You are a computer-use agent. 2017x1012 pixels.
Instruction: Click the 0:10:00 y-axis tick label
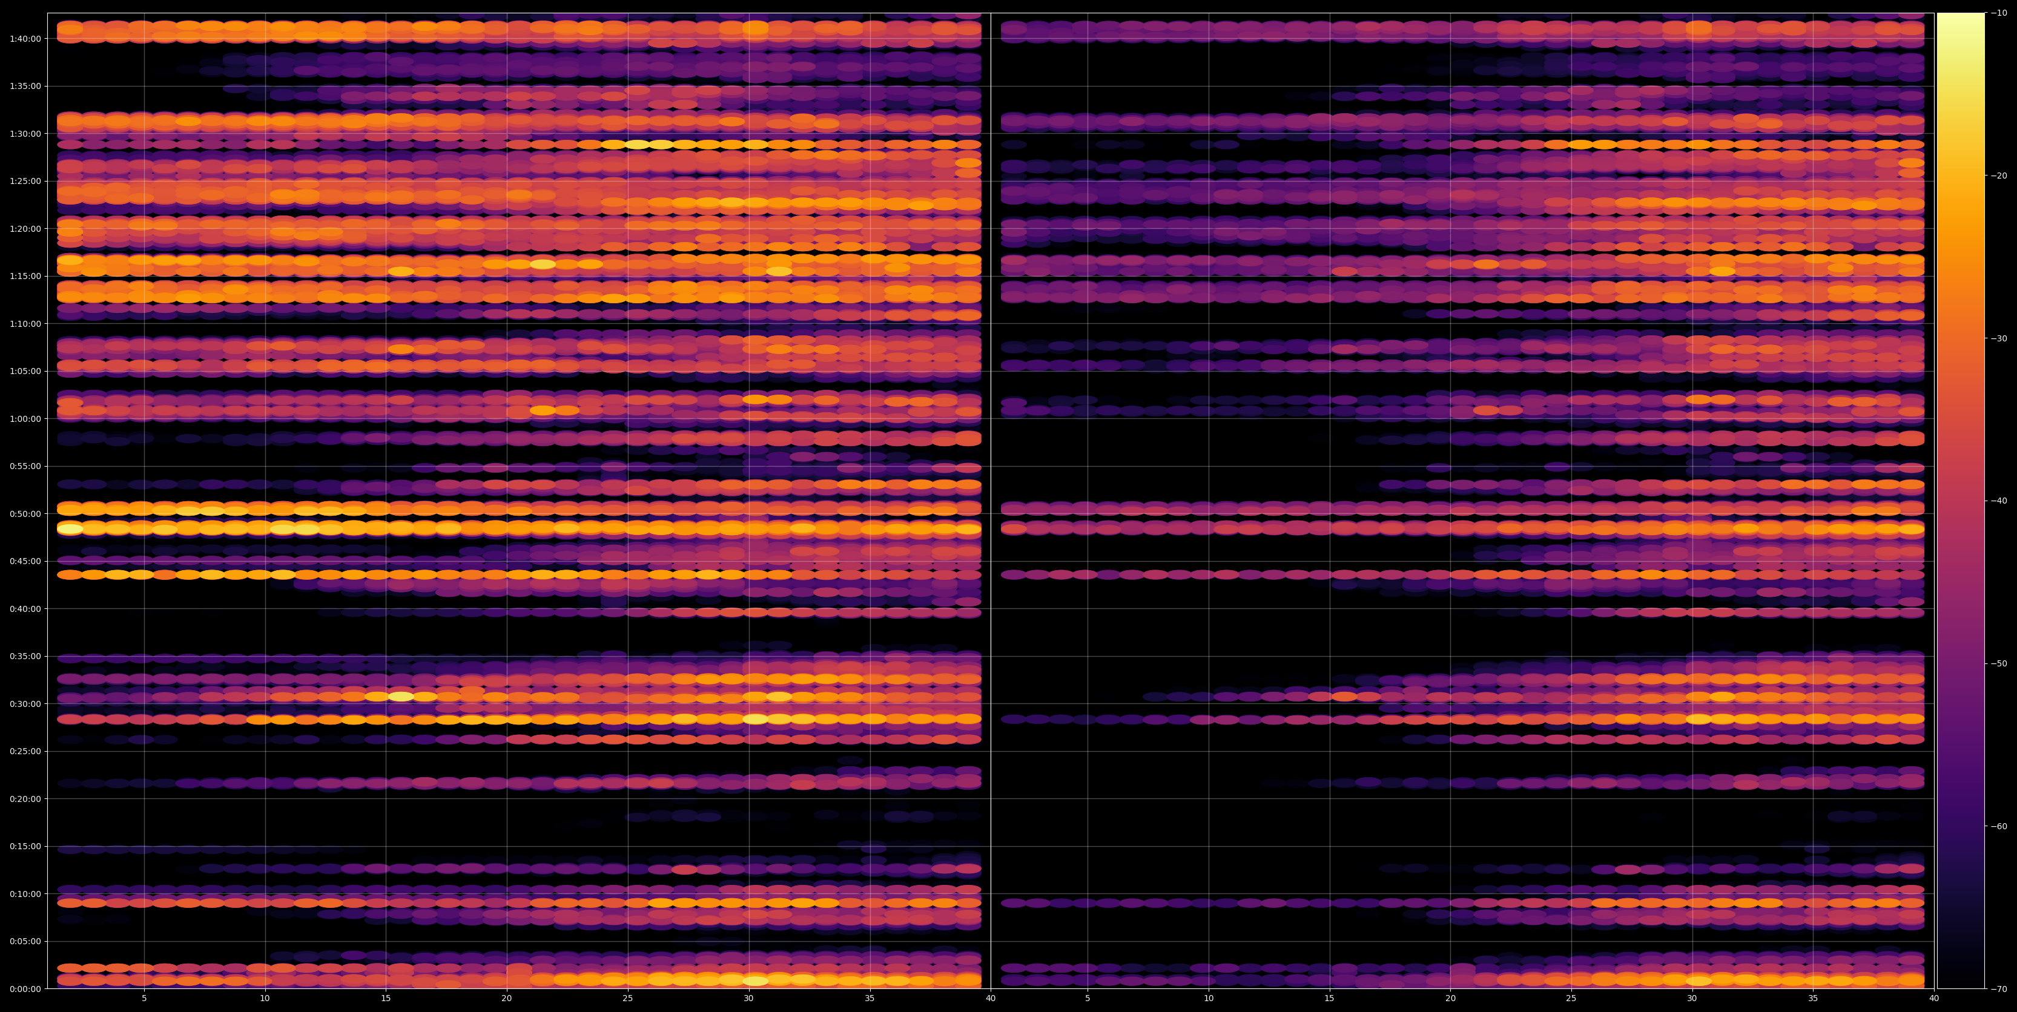click(x=26, y=894)
